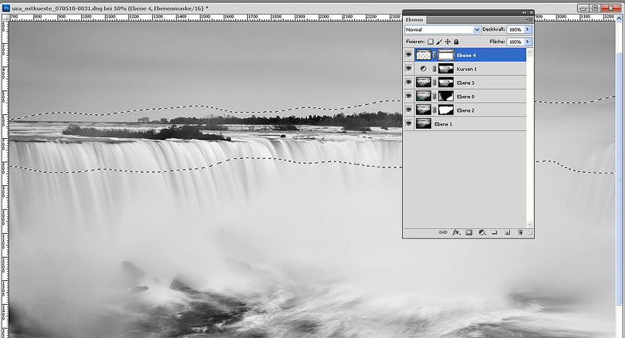625x338 pixels.
Task: Click the Fläche label
Action: (497, 42)
